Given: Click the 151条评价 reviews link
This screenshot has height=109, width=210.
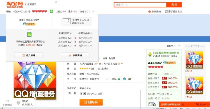Looking at the screenshot, I should [103, 69].
